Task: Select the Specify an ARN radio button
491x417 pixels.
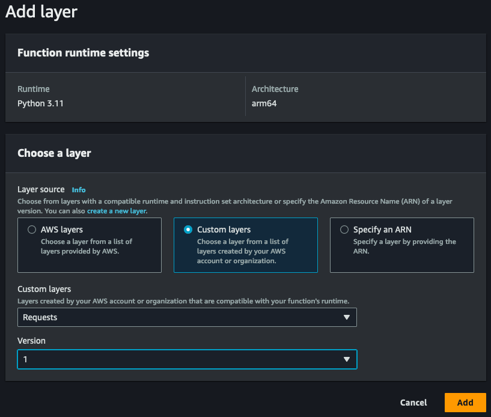Action: coord(343,229)
